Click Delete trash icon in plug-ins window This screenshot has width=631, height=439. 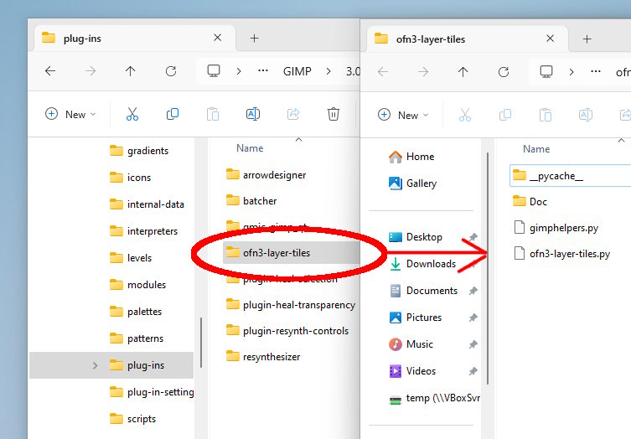point(334,114)
